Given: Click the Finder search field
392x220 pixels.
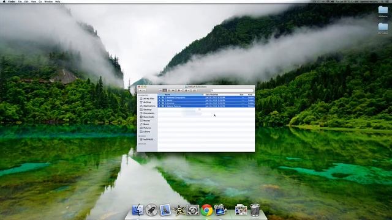Looking at the screenshot, I should (232, 90).
